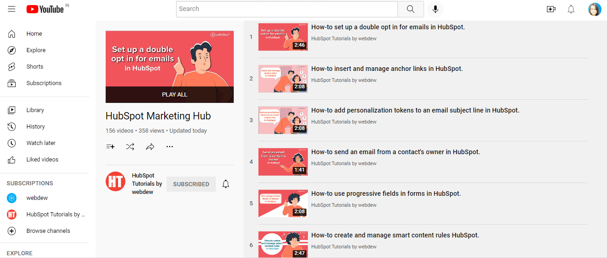Open 'How-to insert and manage anchor links' video
607x258 pixels.
point(387,69)
